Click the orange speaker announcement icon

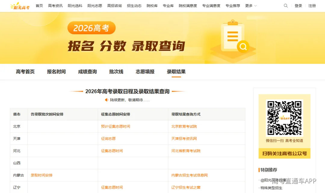107,100
